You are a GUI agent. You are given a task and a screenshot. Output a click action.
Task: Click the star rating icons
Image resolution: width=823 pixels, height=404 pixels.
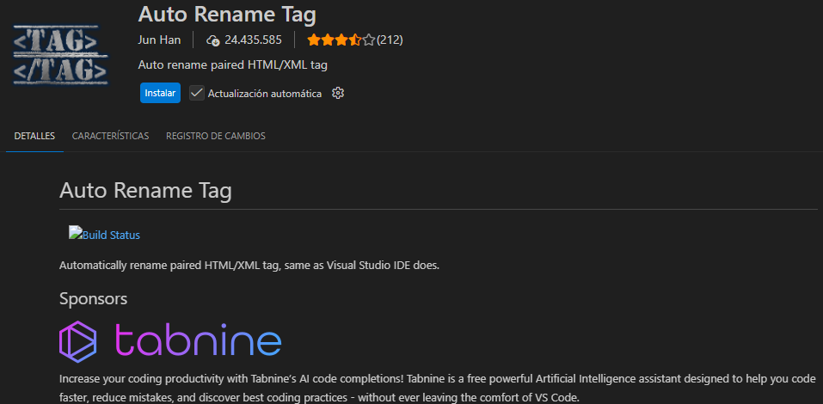[x=341, y=40]
